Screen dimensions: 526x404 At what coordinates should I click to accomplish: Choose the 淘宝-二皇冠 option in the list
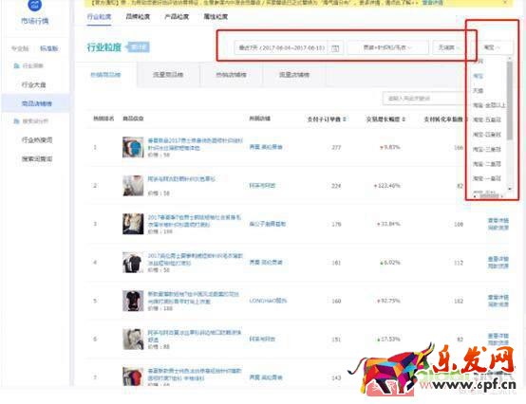(x=487, y=164)
